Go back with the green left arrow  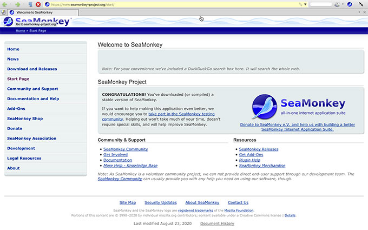[4, 4]
